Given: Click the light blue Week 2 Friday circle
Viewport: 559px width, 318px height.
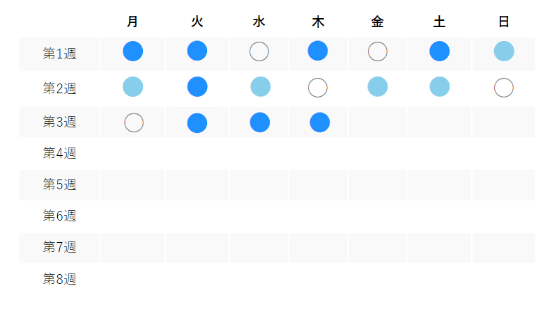Looking at the screenshot, I should 377,87.
